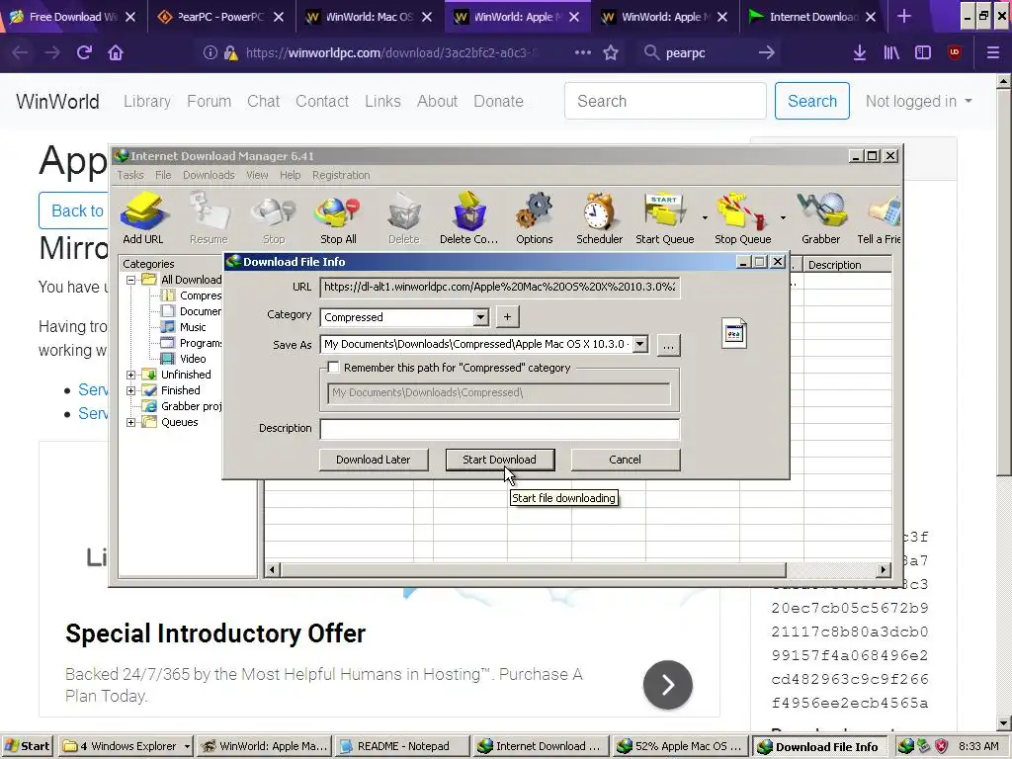Open Firefox downloads arrow icon
Screen dimensions: 1012x759
860,53
